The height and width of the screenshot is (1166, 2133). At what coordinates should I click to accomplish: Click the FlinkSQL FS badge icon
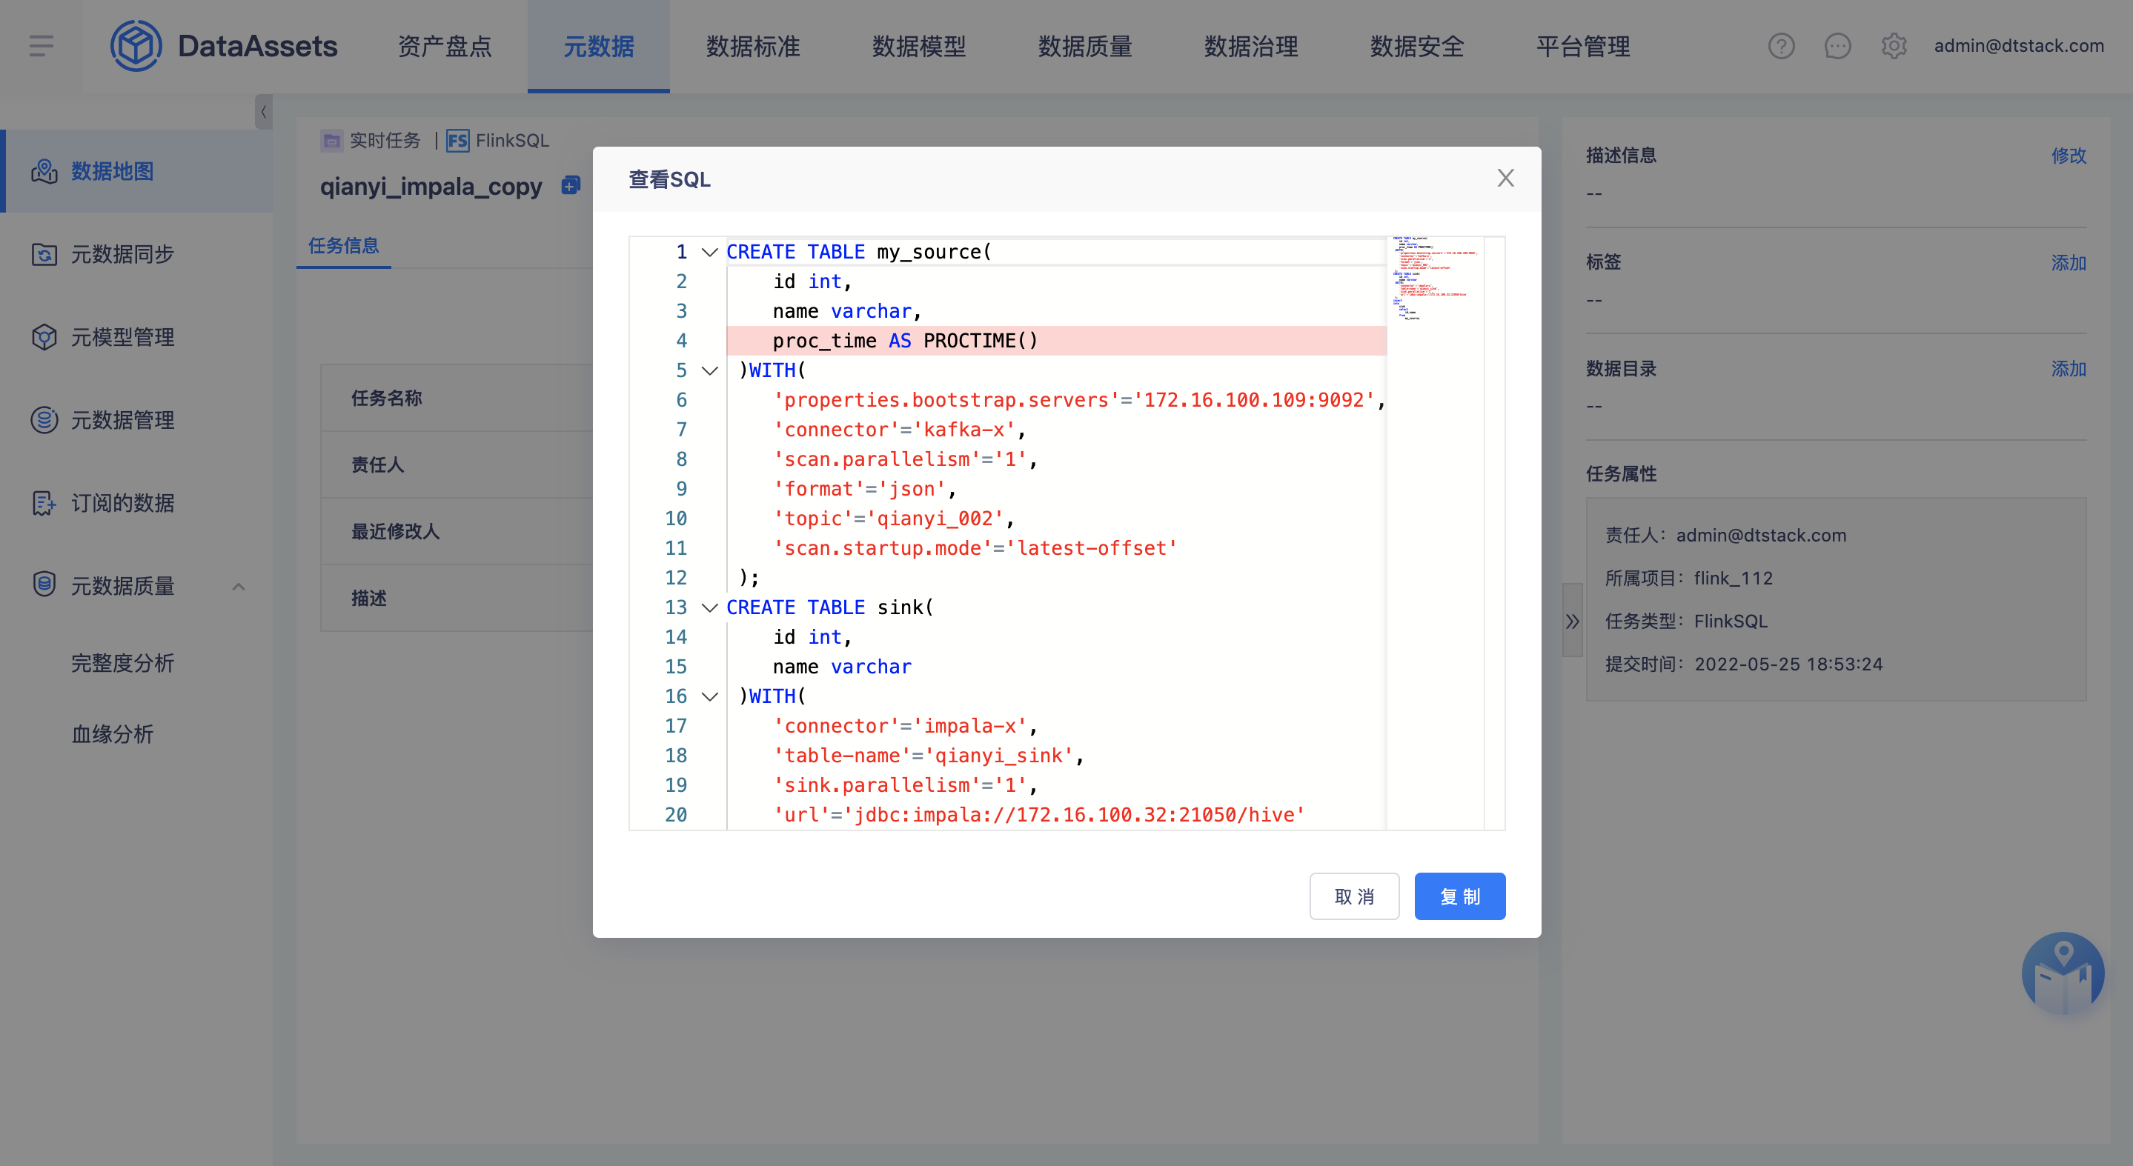pyautogui.click(x=458, y=141)
